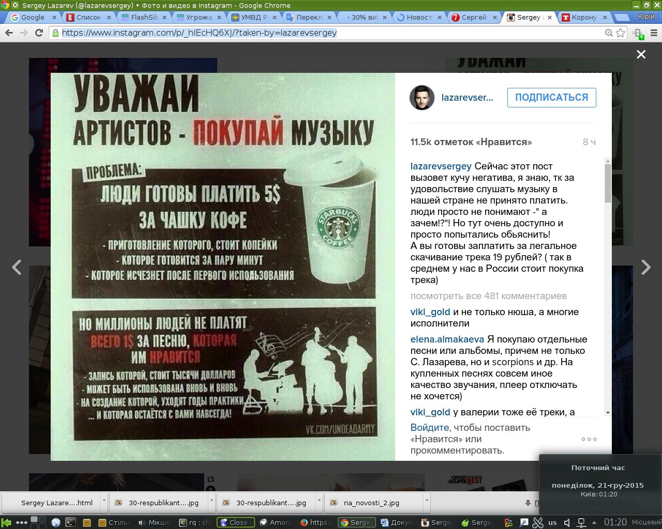The width and height of the screenshot is (662, 529).
Task: Click the URL address bar
Action: coord(331,33)
